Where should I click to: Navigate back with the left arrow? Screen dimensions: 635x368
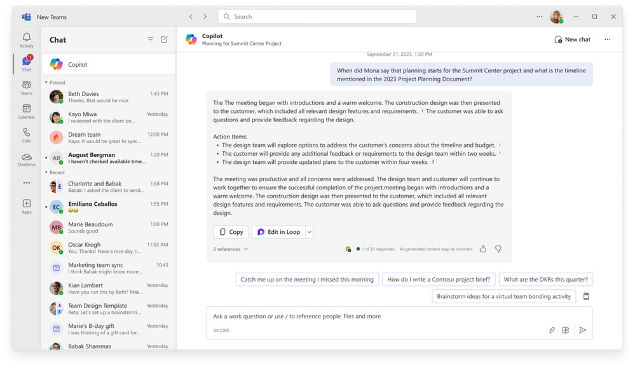point(191,17)
